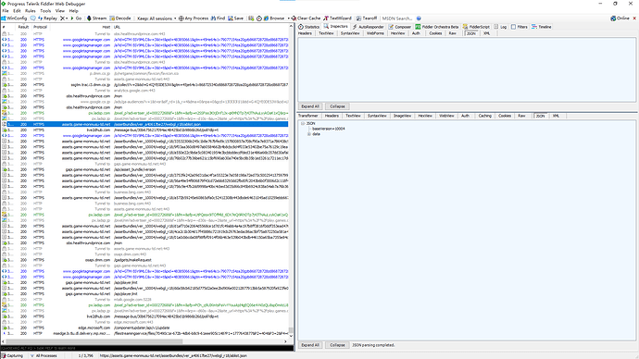Select the highlighted ablist.json session row
Screen dimensions: 639x359
(144, 125)
